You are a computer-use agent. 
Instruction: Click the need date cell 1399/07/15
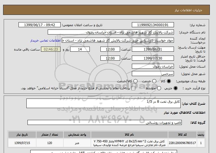coord(22,143)
